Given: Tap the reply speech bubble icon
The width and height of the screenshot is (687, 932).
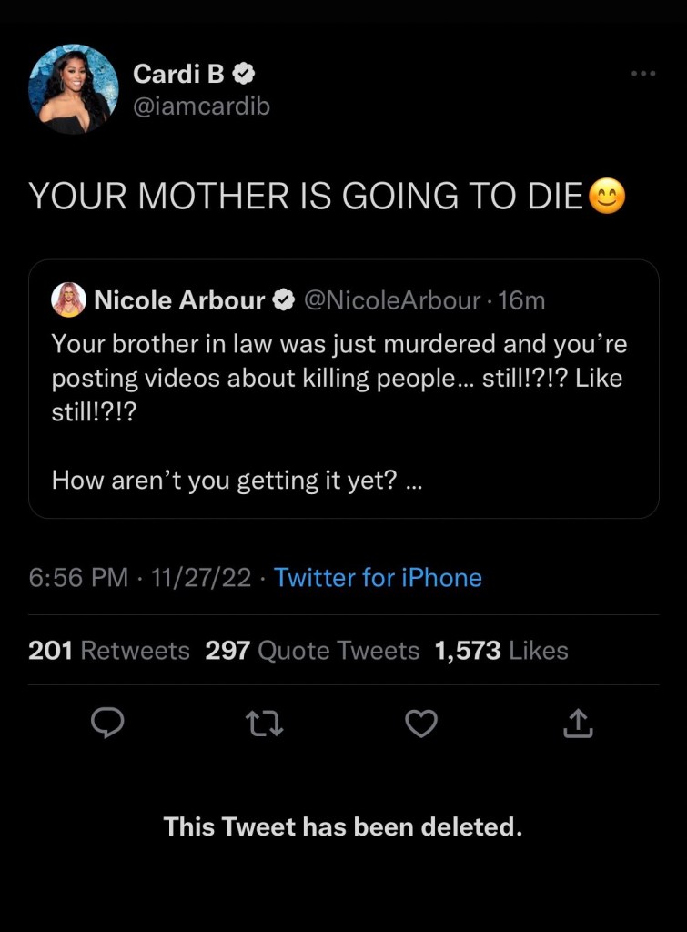Looking at the screenshot, I should click(108, 723).
